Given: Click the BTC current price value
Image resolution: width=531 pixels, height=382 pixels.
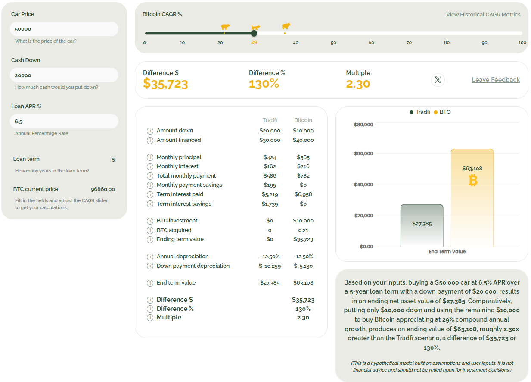Looking at the screenshot, I should coord(103,189).
